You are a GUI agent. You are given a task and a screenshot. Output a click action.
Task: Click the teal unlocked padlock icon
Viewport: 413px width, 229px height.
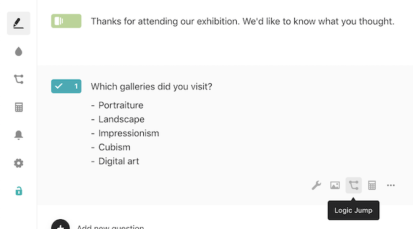19,191
